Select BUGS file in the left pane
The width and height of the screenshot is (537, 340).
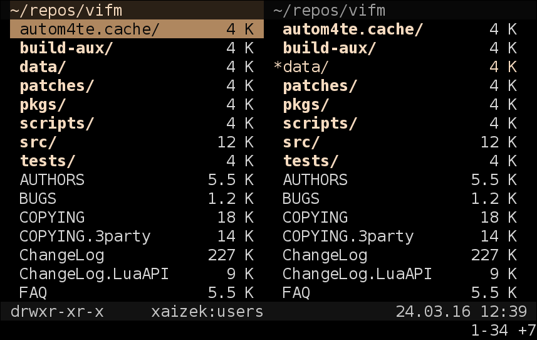(137, 198)
